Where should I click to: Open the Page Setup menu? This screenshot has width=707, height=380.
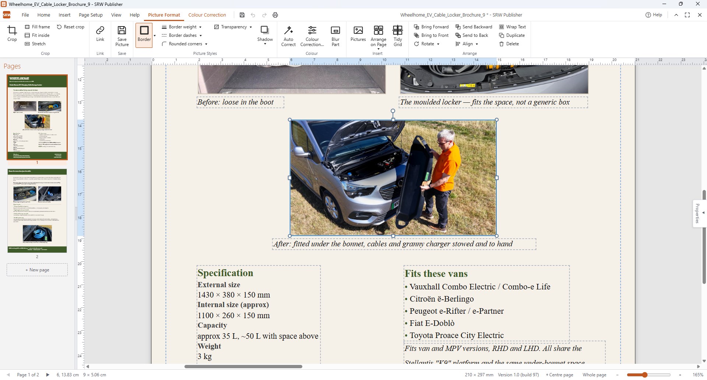(91, 15)
